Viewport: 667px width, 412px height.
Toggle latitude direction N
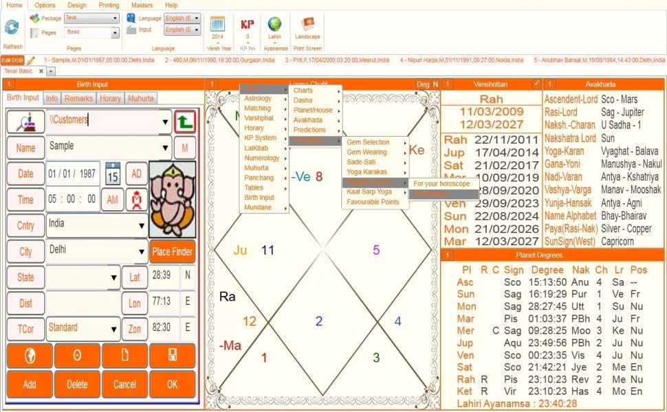(x=188, y=275)
